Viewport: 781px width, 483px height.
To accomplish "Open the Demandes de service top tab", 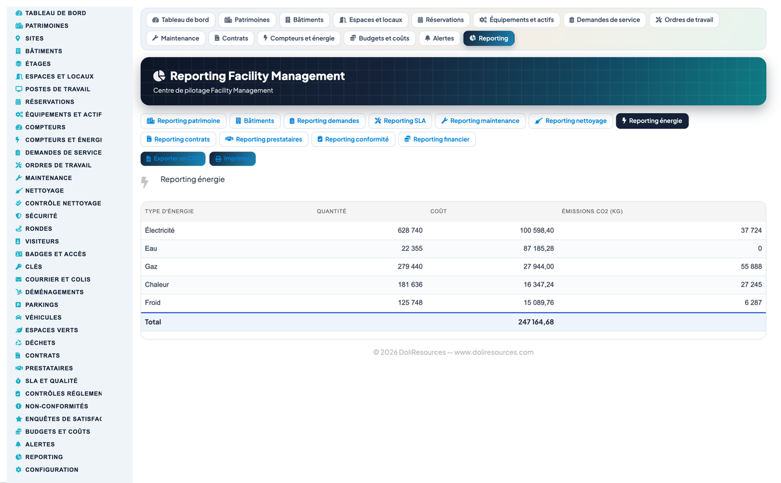I will point(605,20).
